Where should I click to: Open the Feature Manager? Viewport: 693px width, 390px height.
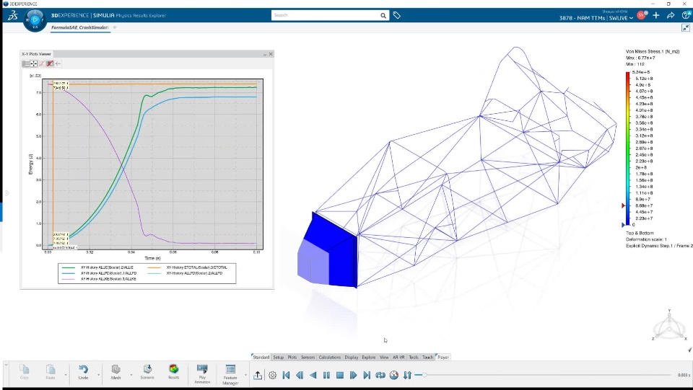[x=230, y=374]
